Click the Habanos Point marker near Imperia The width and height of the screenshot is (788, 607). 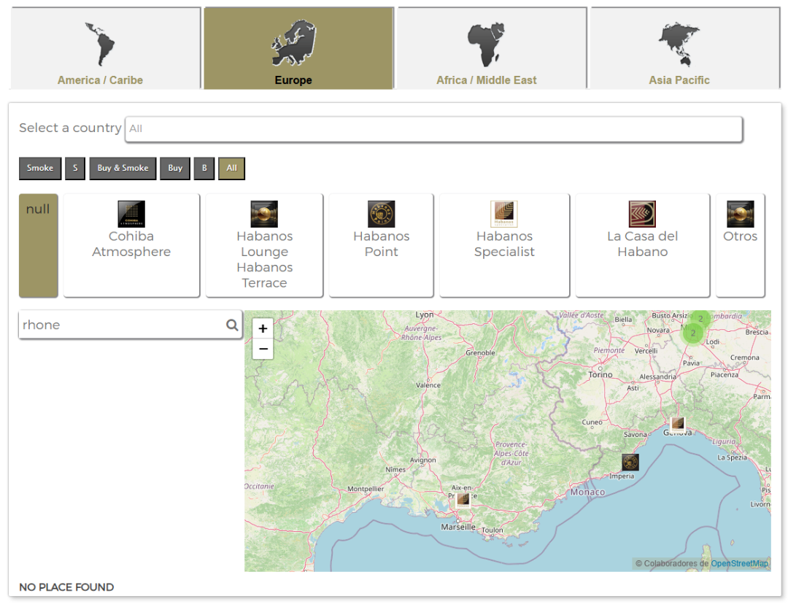pyautogui.click(x=630, y=463)
